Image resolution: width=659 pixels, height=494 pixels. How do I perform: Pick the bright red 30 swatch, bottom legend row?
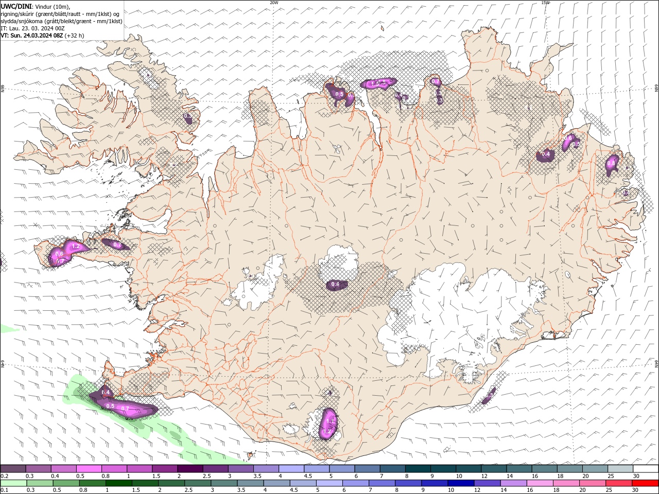pos(645,483)
